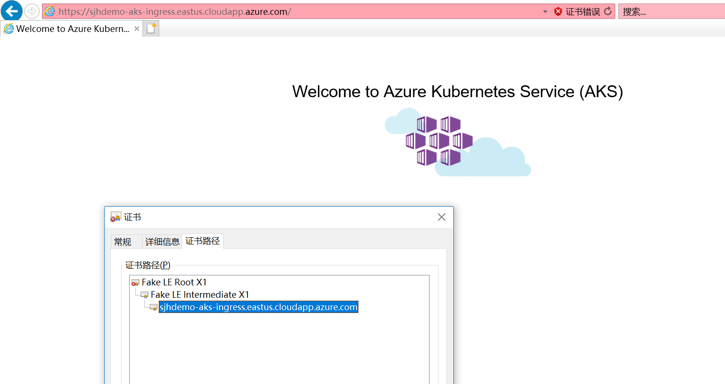The width and height of the screenshot is (725, 384).
Task: Select Fake LE Root X1 certificate
Action: pyautogui.click(x=174, y=282)
